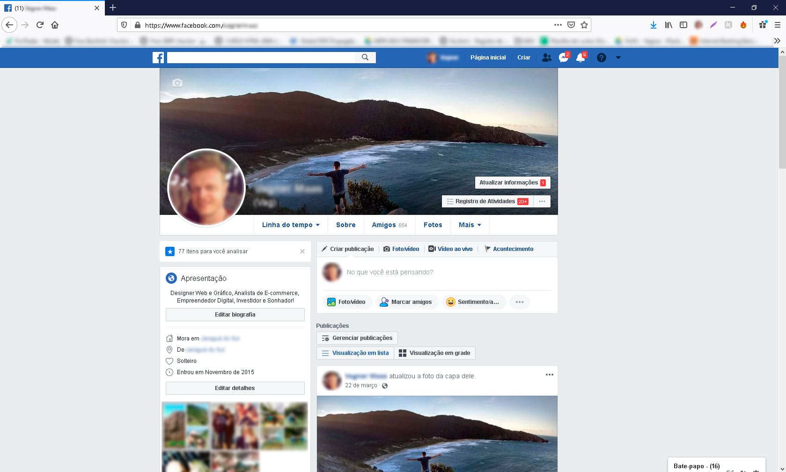Click Editar biografia button
Viewport: 786px width, 472px height.
click(x=235, y=315)
